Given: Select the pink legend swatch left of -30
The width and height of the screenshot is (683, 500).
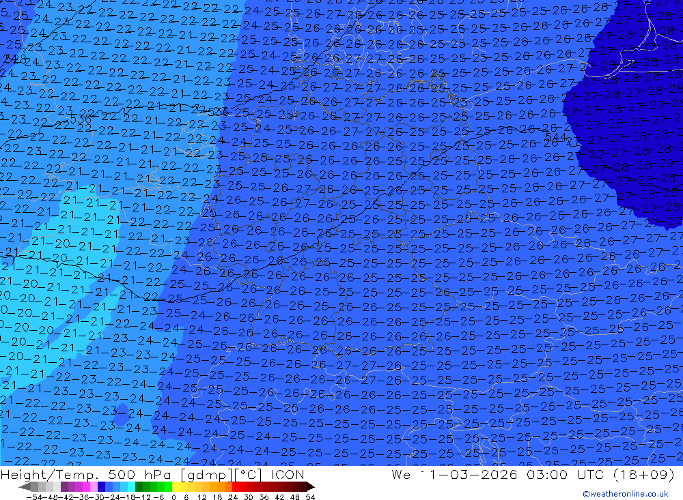Looking at the screenshot, I should 94,487.
